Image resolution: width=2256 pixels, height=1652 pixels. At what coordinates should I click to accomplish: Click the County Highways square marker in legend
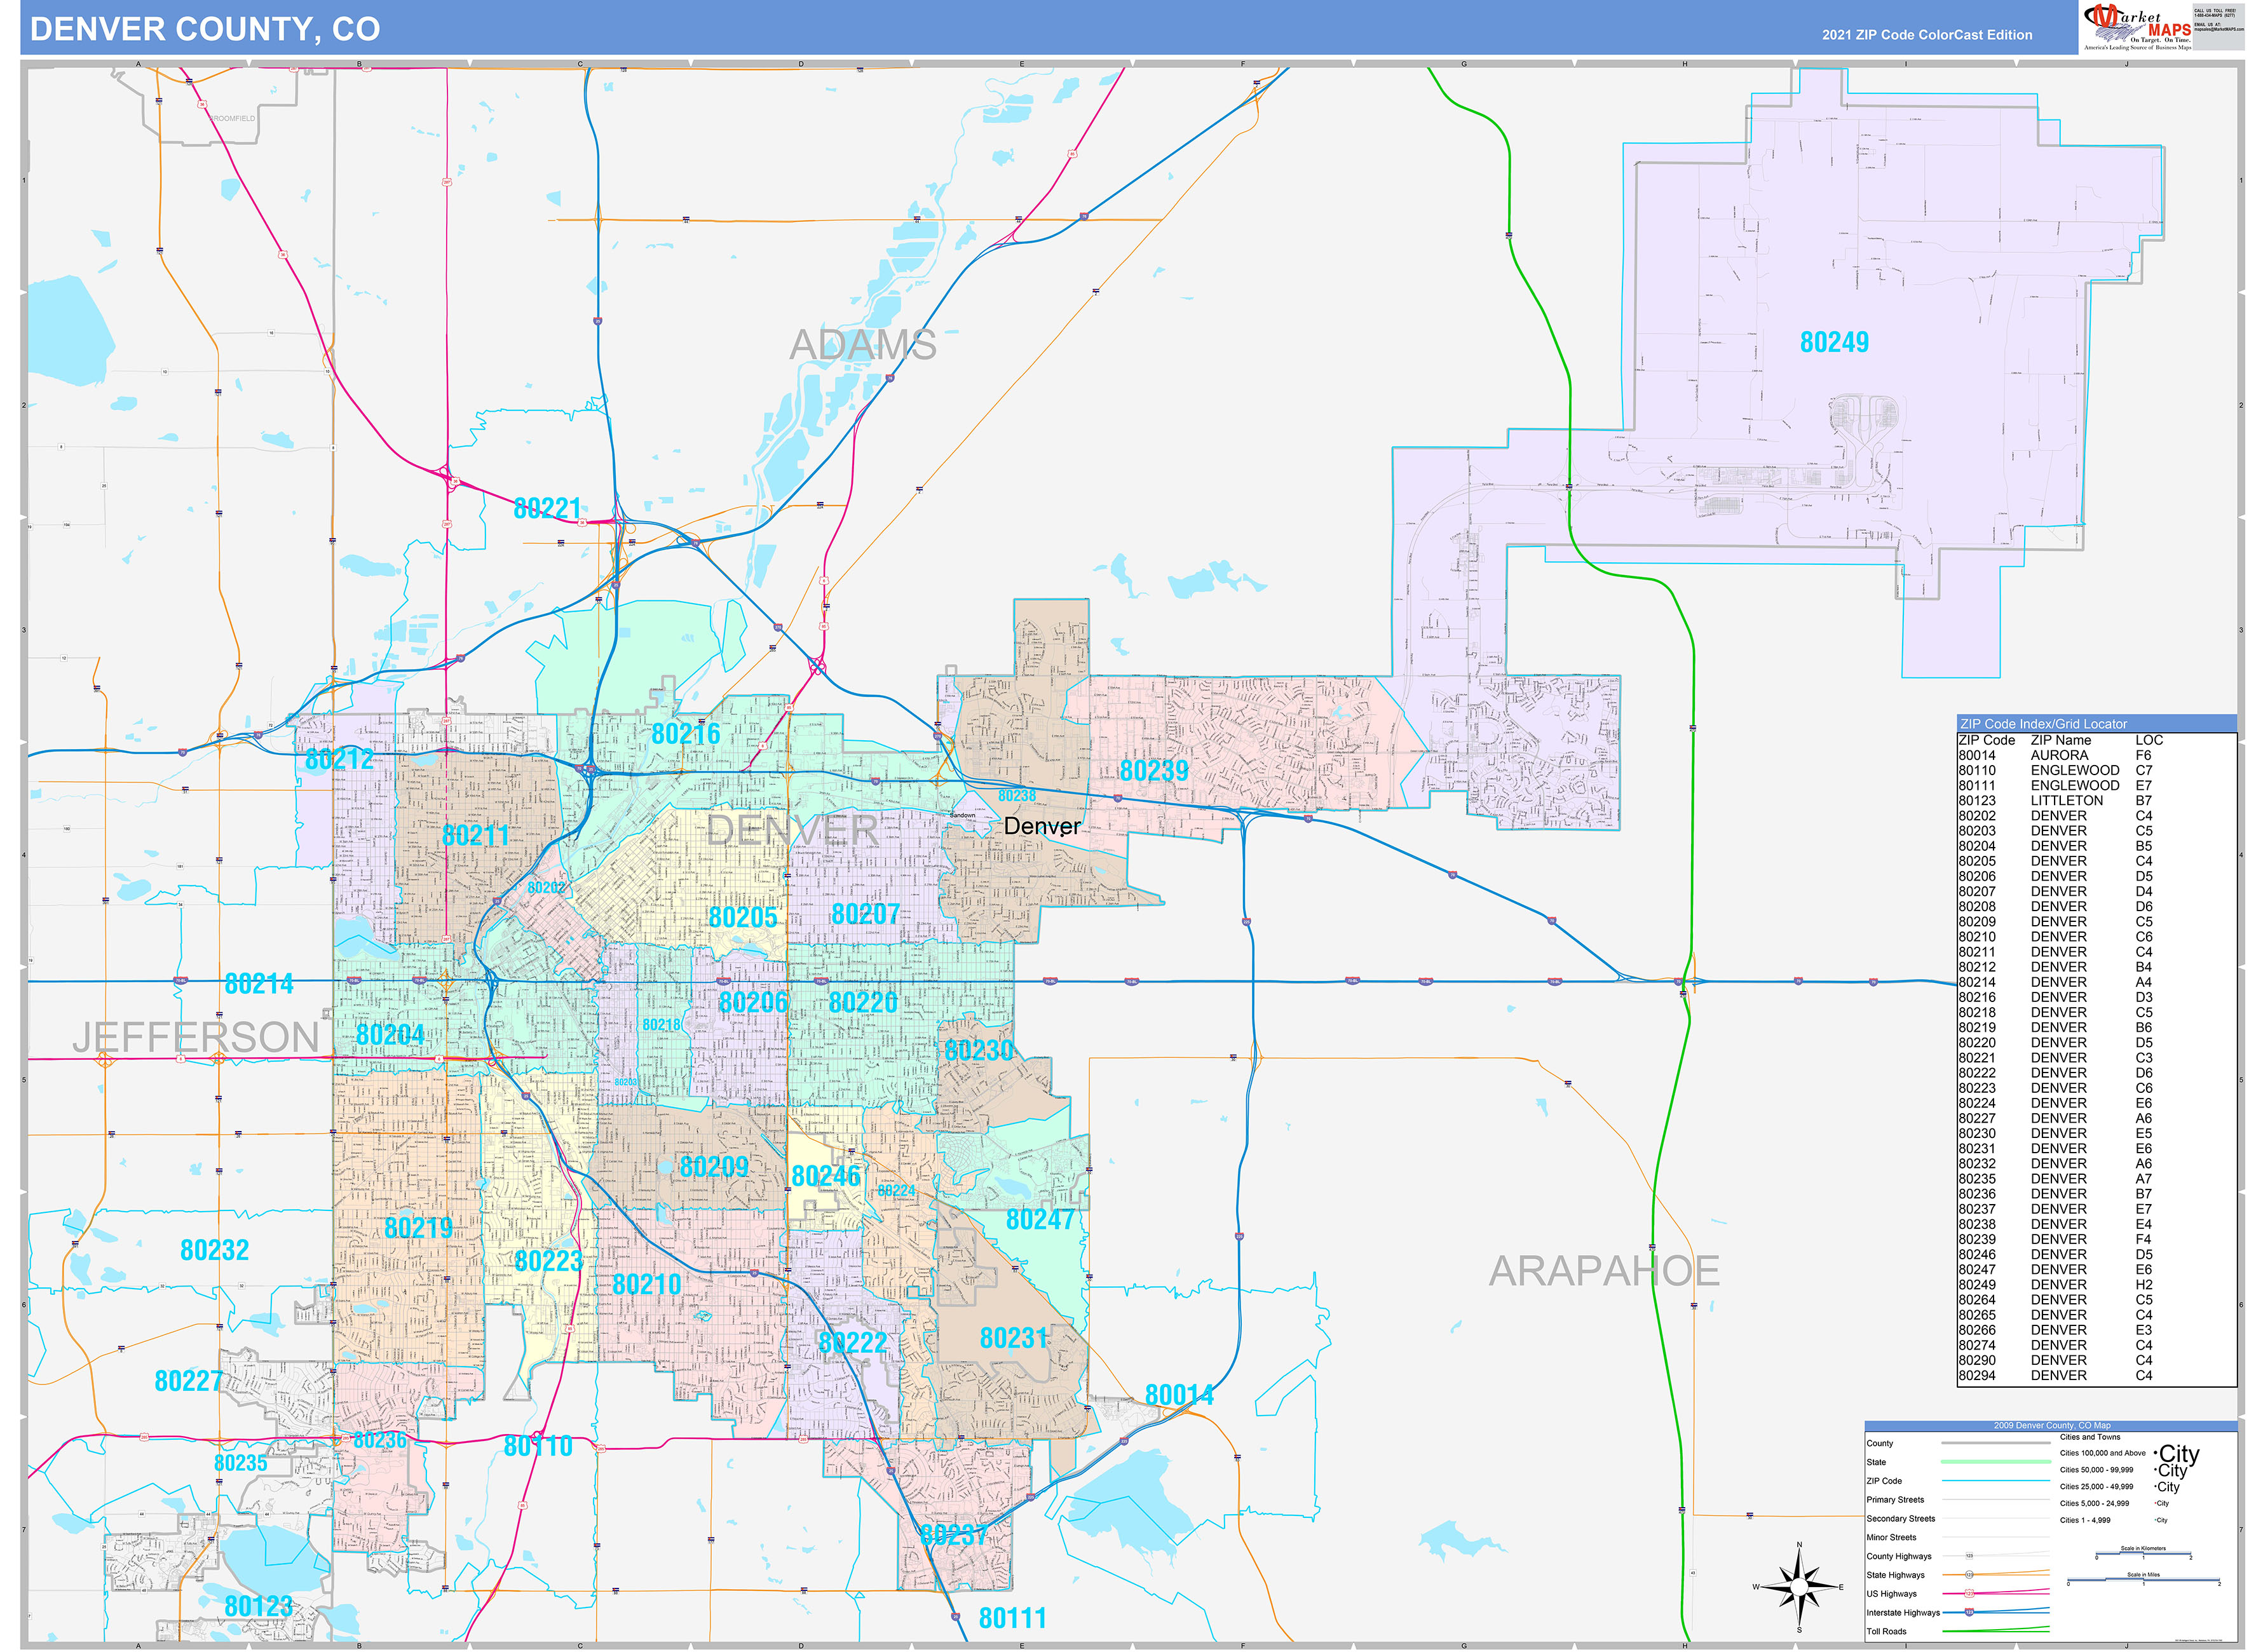tap(1969, 1556)
